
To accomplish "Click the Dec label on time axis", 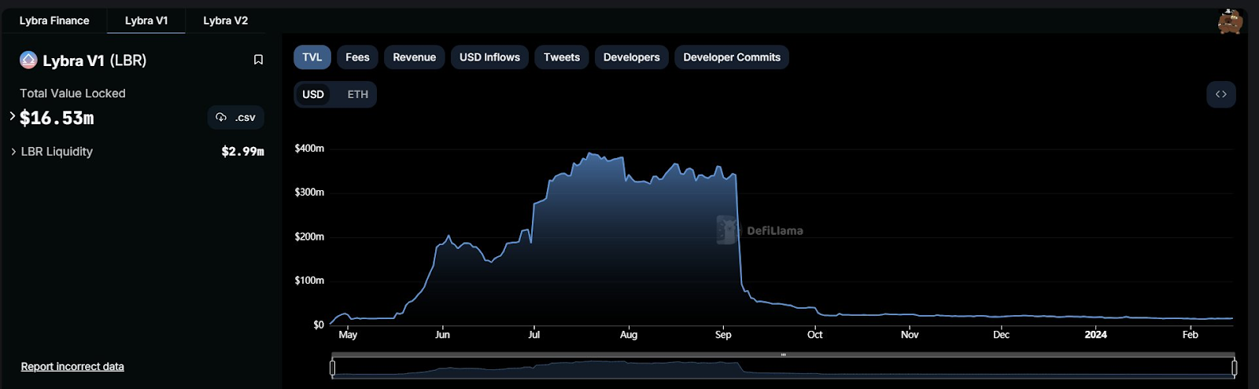I will point(1001,335).
